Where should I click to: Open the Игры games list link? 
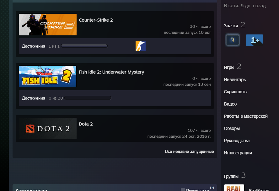229,67
